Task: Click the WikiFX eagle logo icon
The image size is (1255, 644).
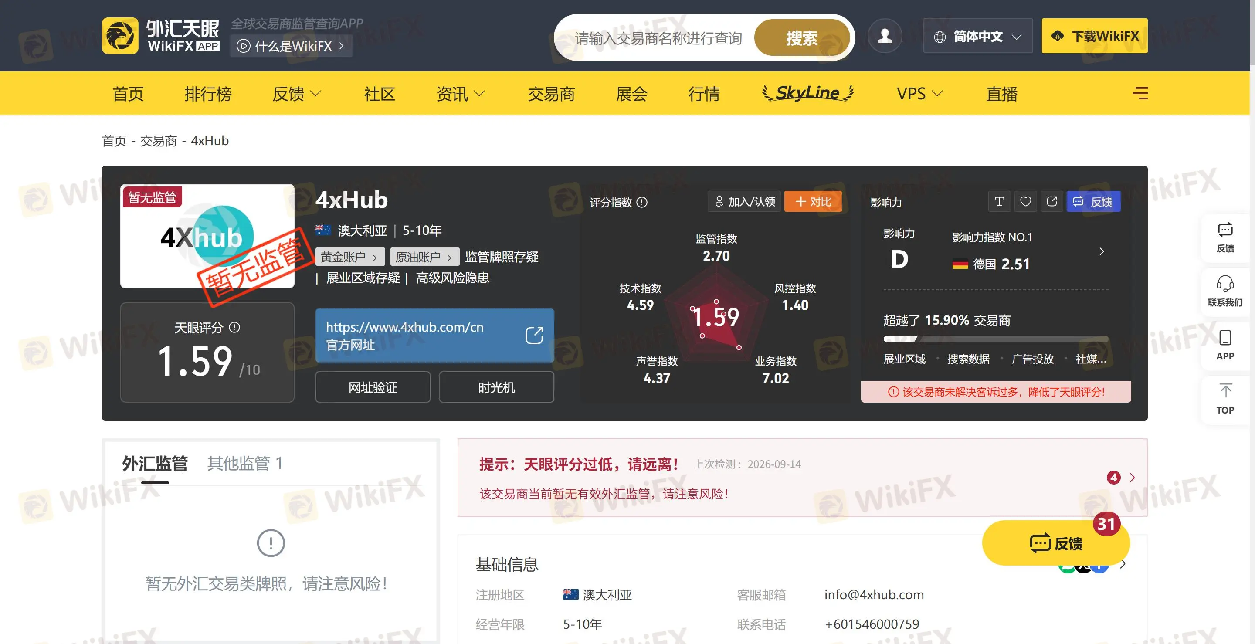Action: click(x=120, y=36)
